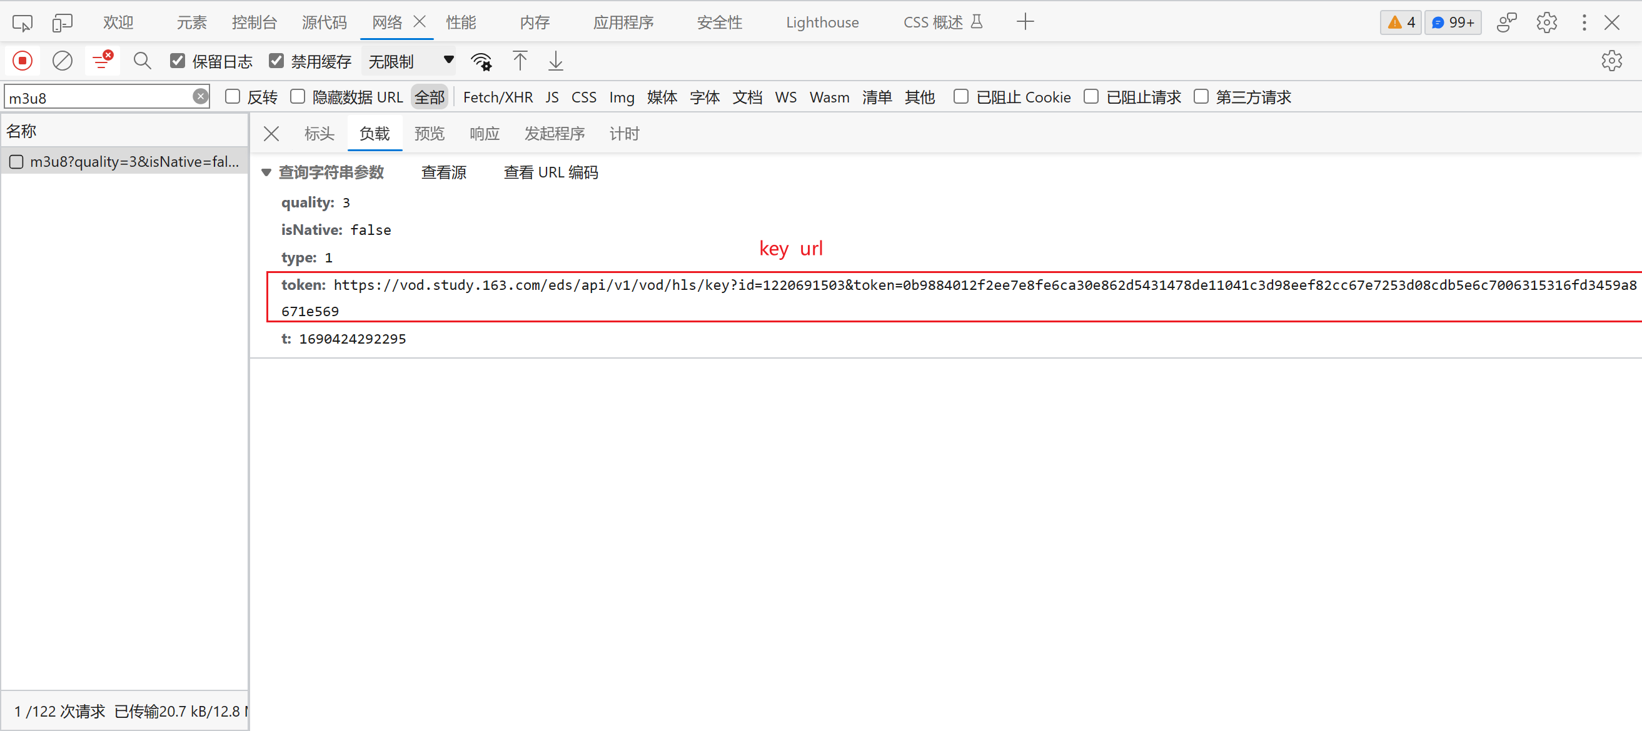Open network conditions settings

click(482, 61)
